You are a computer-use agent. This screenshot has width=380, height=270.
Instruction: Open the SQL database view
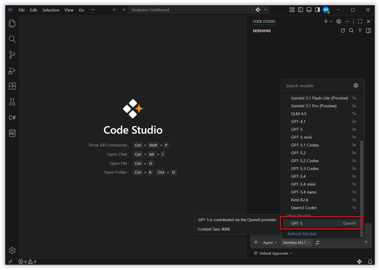[12, 133]
